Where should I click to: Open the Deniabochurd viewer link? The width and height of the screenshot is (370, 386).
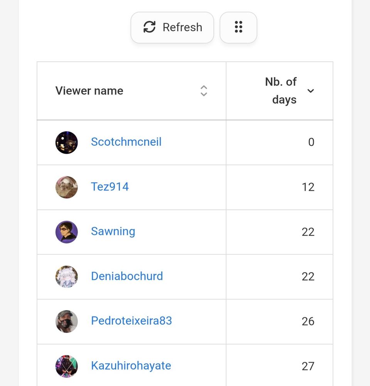pyautogui.click(x=127, y=276)
